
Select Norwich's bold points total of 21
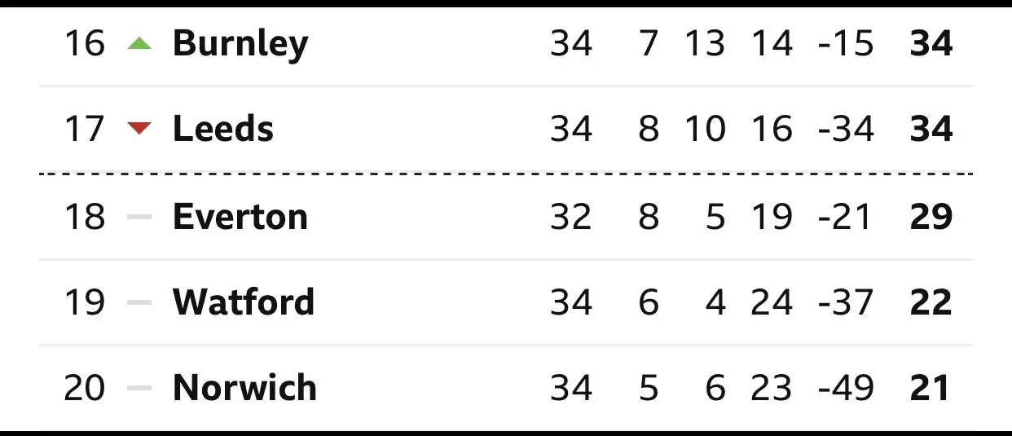coord(931,388)
